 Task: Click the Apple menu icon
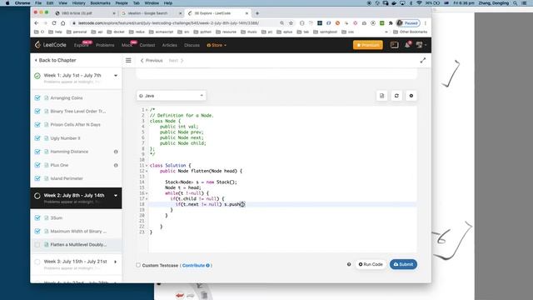click(x=7, y=3)
